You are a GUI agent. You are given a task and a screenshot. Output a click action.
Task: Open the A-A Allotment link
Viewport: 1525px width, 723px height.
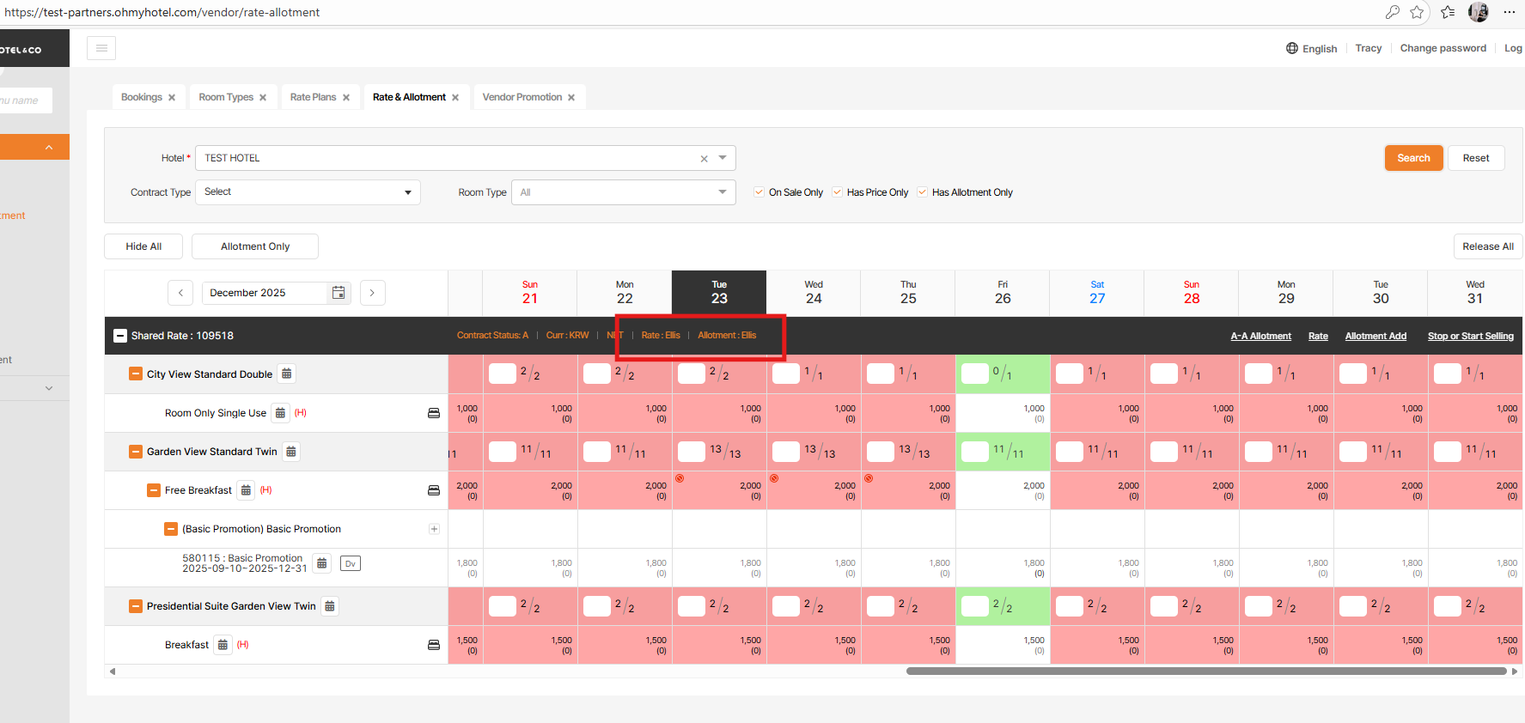click(x=1260, y=337)
